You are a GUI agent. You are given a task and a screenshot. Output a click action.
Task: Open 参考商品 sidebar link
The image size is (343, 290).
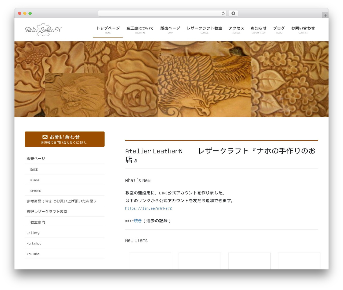coord(65,201)
